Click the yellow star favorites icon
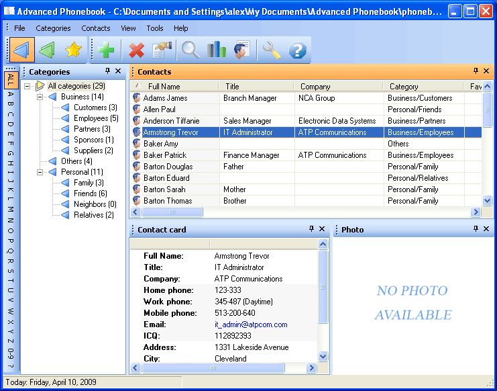This screenshot has width=497, height=391. click(x=73, y=50)
